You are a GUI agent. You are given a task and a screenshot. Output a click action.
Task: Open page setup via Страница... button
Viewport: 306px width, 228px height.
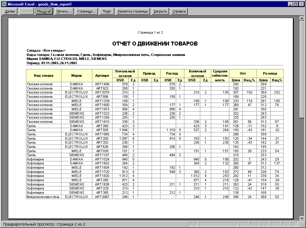[86, 11]
